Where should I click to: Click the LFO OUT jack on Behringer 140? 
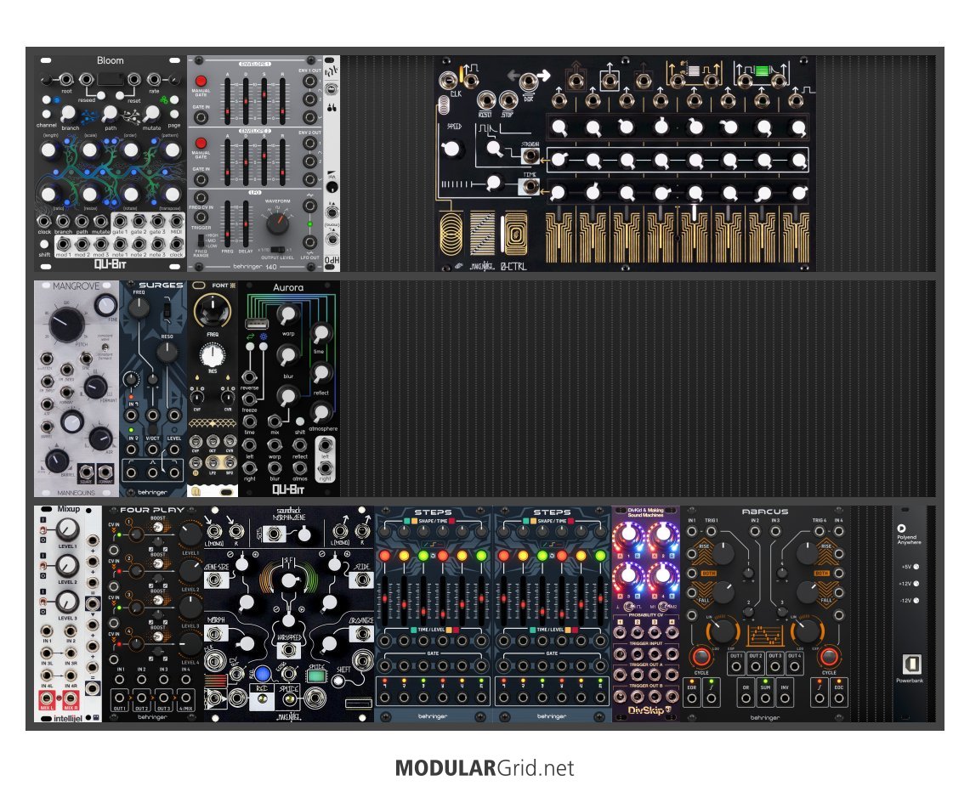tap(310, 242)
